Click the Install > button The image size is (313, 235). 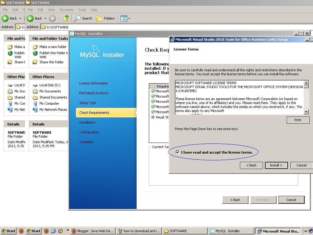pos(276,165)
